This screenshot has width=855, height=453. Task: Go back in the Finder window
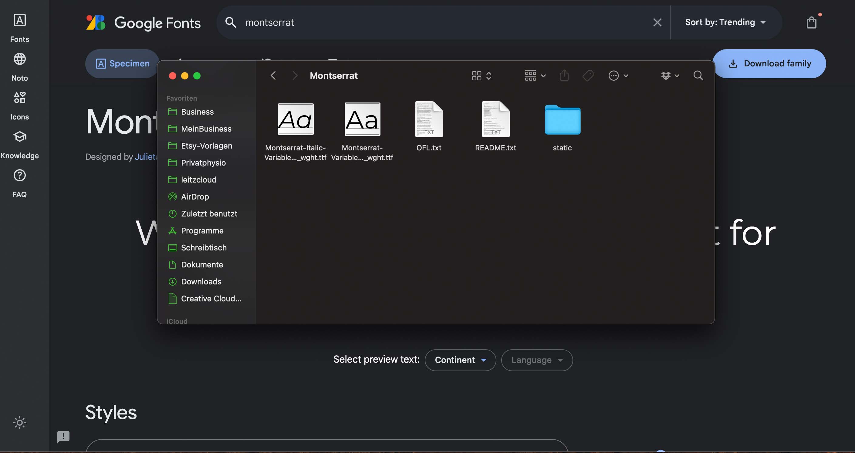(273, 75)
